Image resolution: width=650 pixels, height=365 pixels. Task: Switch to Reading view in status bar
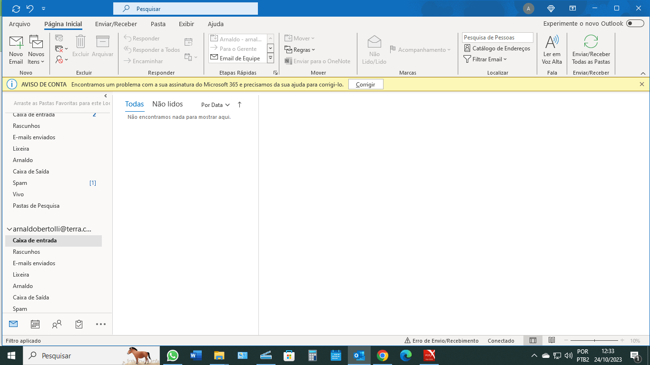tap(552, 341)
